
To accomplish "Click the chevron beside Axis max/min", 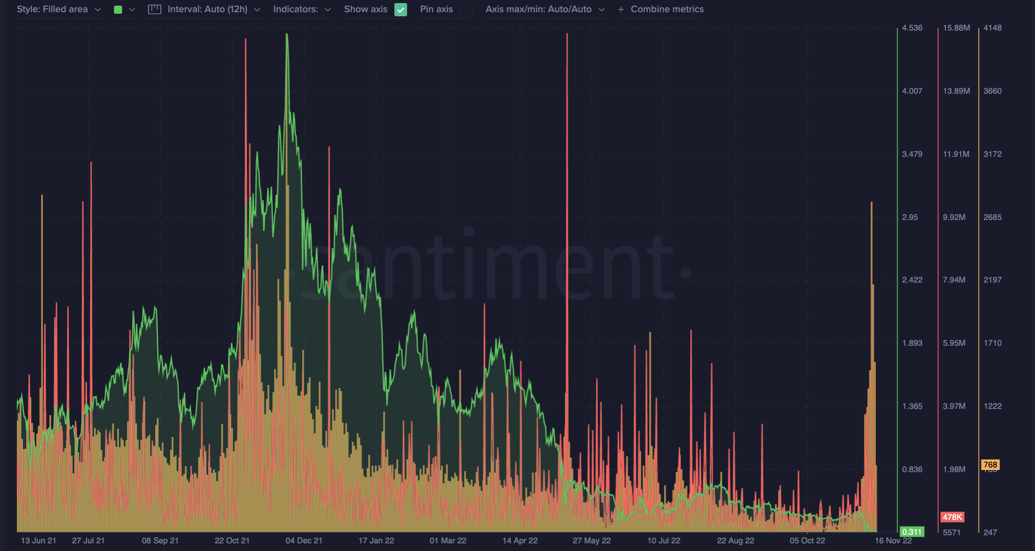I will 601,10.
